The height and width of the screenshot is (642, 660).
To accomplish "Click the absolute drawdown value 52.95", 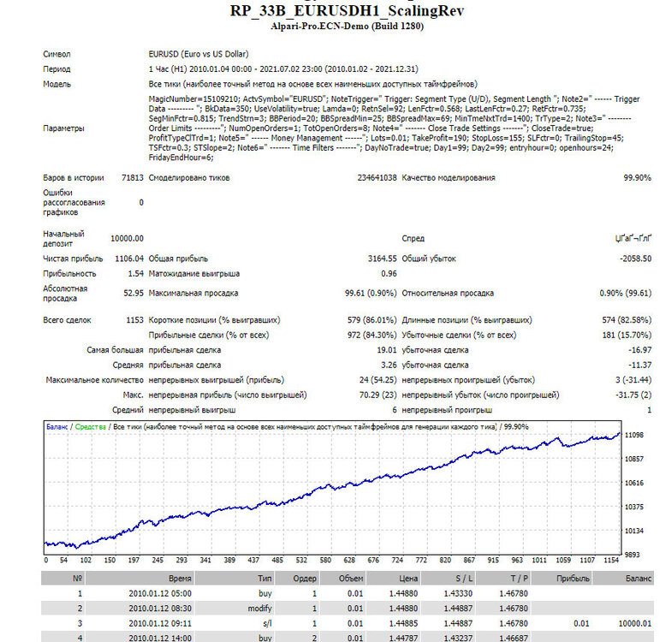I will [134, 293].
